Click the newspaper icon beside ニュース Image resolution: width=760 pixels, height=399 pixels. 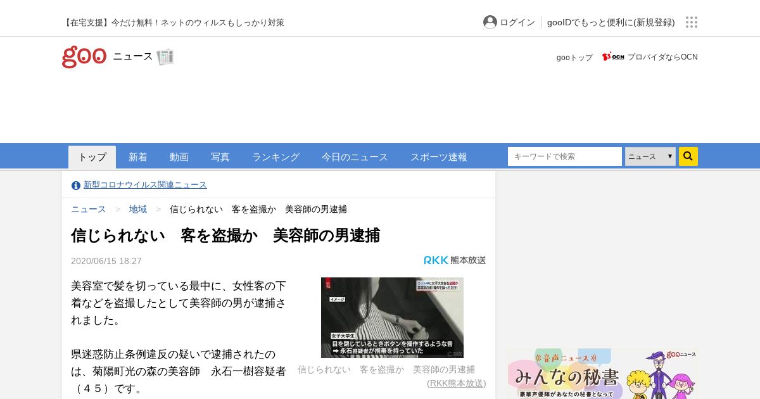pyautogui.click(x=165, y=56)
